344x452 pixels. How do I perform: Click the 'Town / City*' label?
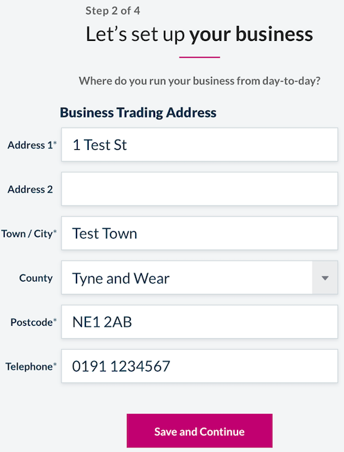29,233
